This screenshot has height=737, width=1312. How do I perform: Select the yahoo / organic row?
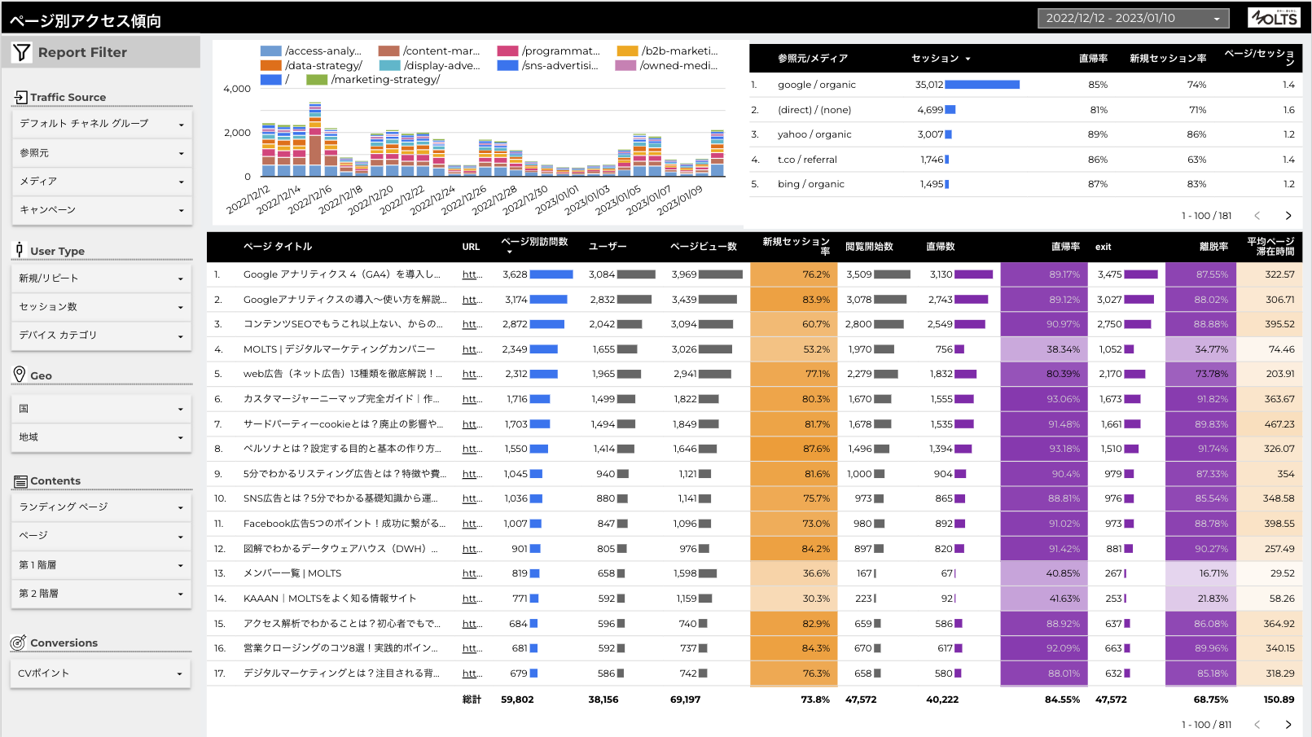1025,134
